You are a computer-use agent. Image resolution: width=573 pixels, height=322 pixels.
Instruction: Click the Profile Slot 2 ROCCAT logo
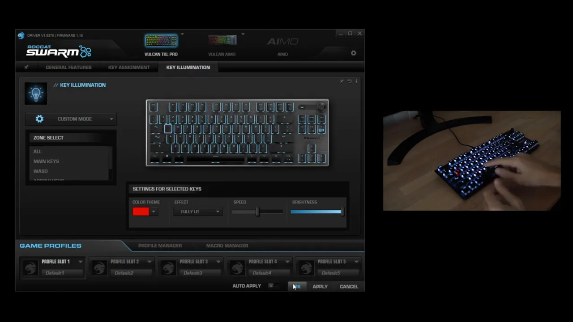tap(99, 267)
